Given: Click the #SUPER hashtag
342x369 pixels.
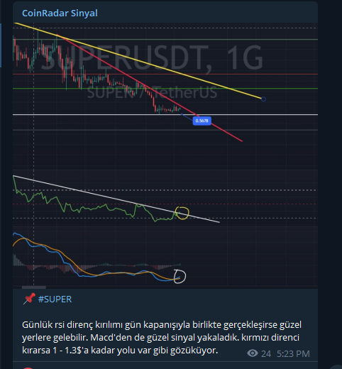Looking at the screenshot, I should [55, 299].
